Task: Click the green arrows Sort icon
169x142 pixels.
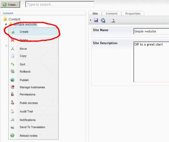Action: (12, 64)
